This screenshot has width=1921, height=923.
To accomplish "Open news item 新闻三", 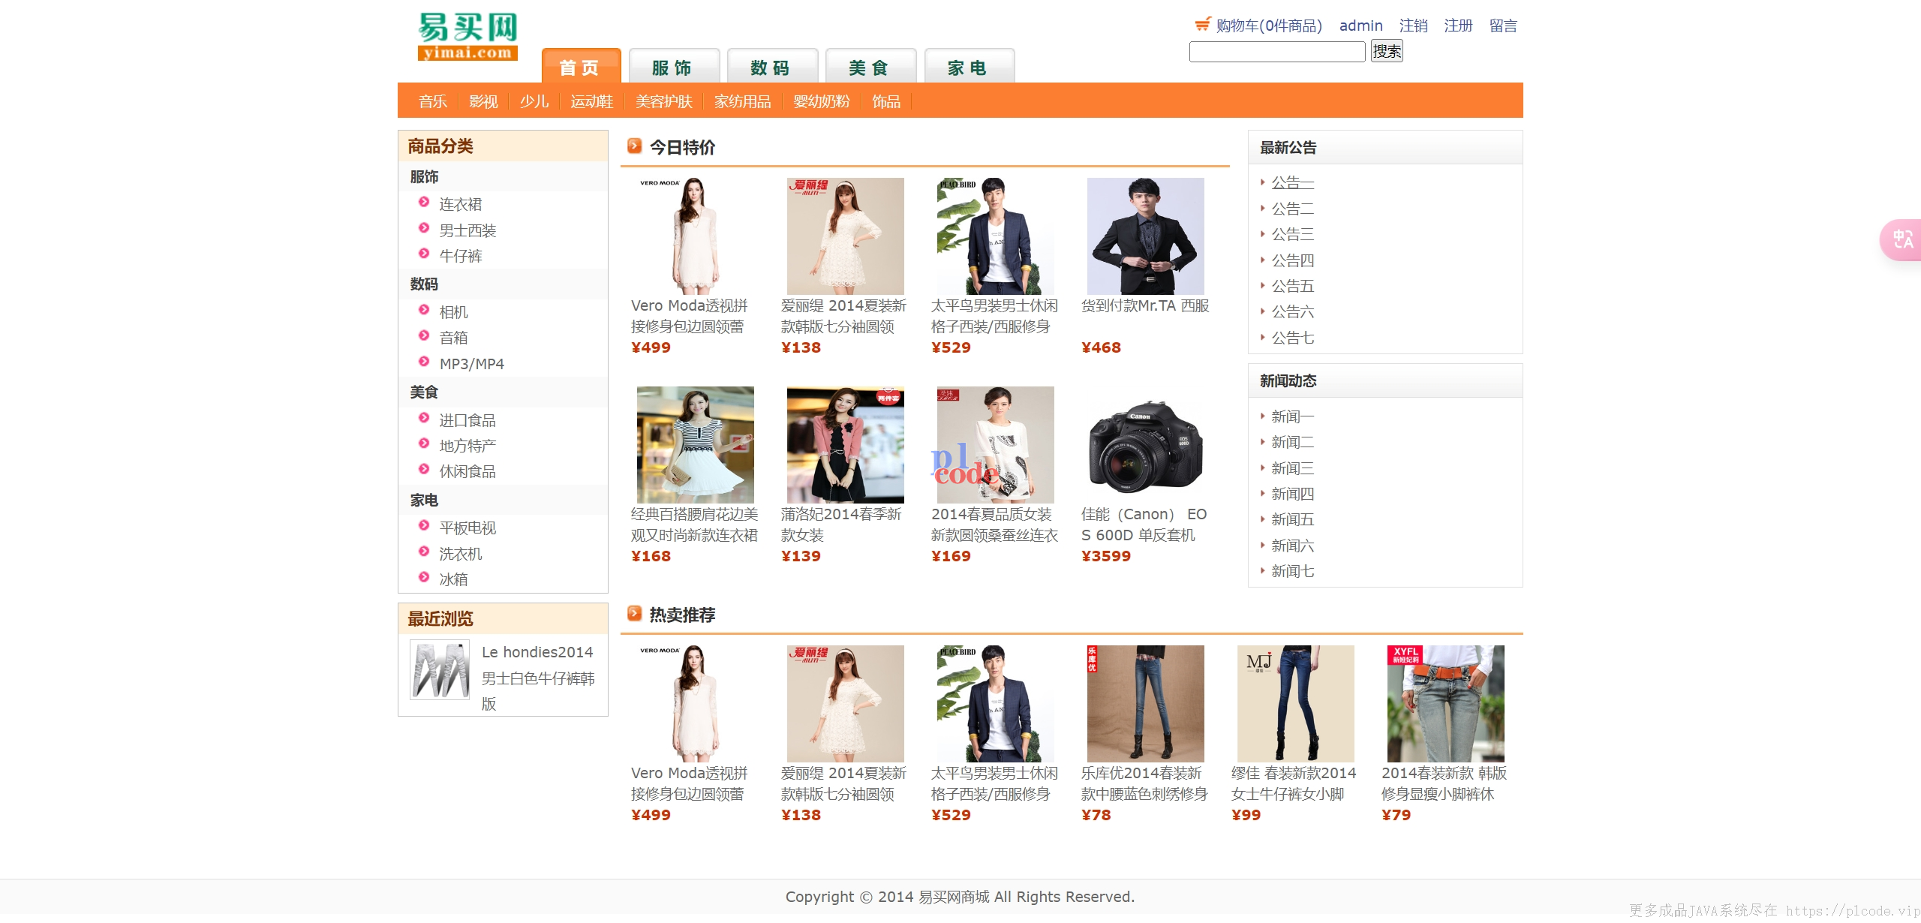I will click(x=1292, y=468).
